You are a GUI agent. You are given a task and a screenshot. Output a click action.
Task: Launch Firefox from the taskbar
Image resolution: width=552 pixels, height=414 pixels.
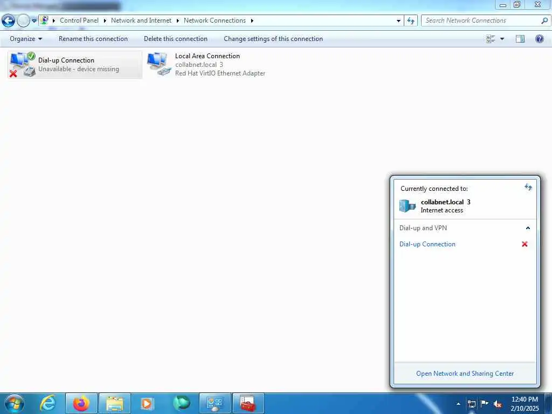click(x=81, y=403)
